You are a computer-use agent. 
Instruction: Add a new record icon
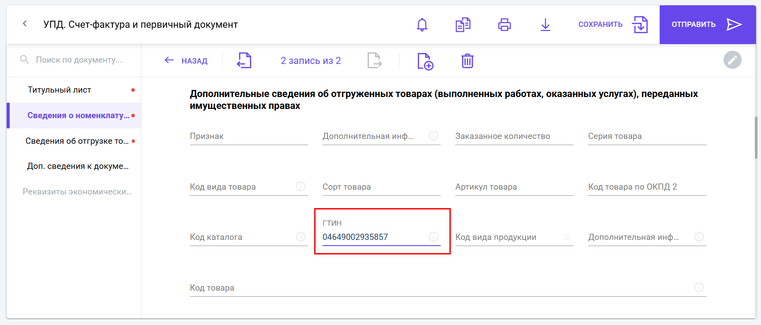coord(425,61)
